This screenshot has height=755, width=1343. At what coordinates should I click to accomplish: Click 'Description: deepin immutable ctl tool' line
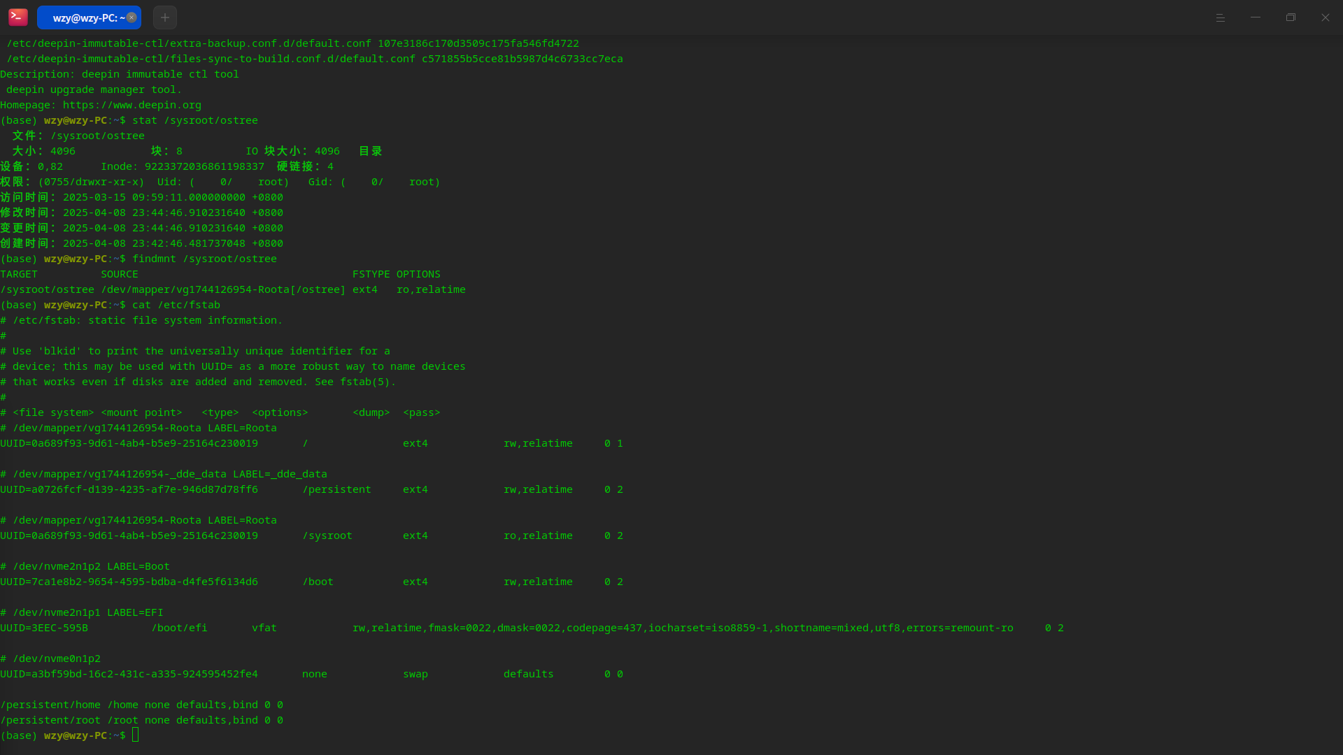pos(120,74)
